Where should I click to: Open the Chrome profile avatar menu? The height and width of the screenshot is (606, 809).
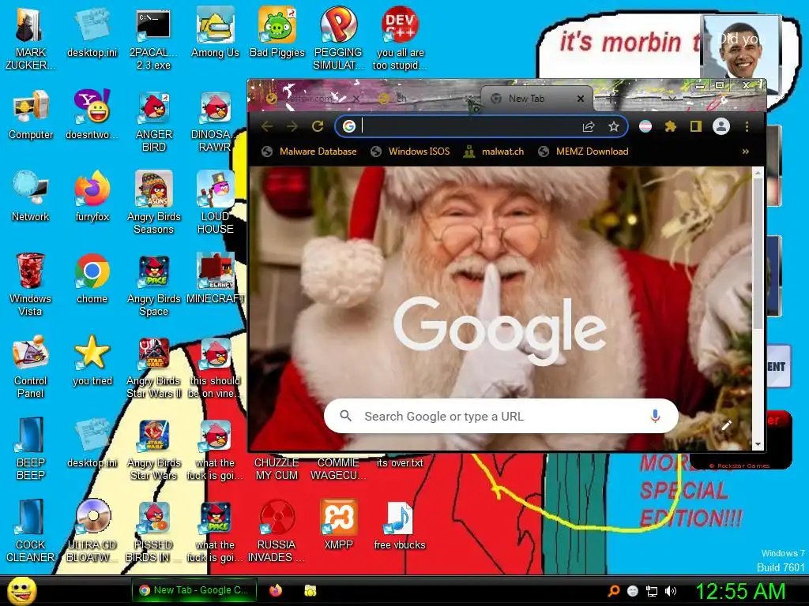coord(721,126)
